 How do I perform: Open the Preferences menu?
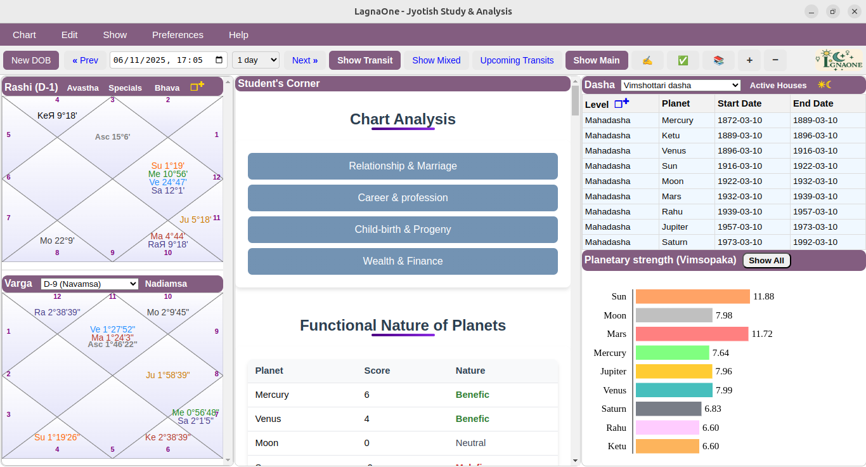point(178,35)
